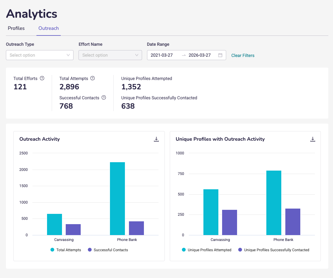Click the Canvassing label under Unique Profiles chart

220,240
